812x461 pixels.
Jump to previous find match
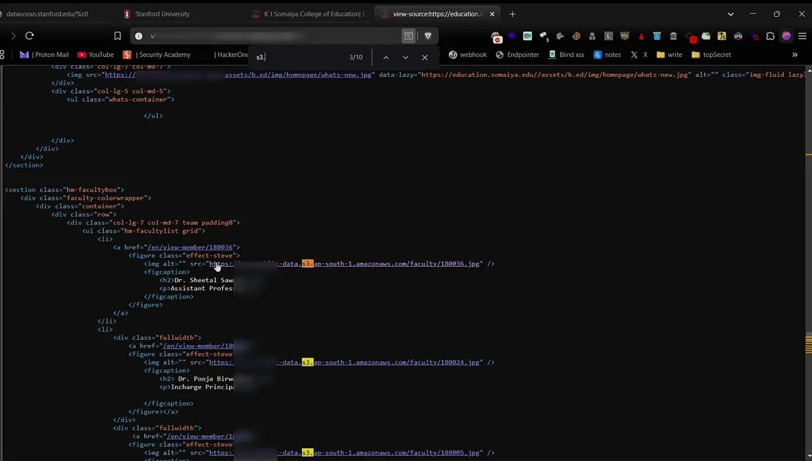pyautogui.click(x=386, y=57)
